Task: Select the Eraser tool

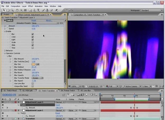Action: [x=51, y=10]
